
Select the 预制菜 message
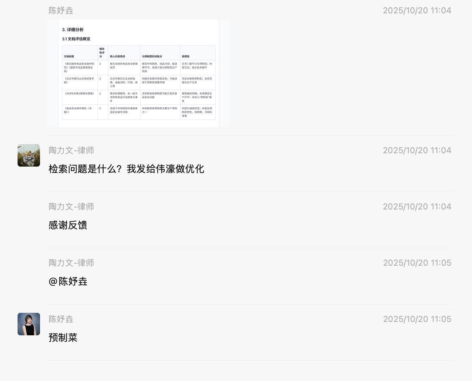pyautogui.click(x=63, y=338)
